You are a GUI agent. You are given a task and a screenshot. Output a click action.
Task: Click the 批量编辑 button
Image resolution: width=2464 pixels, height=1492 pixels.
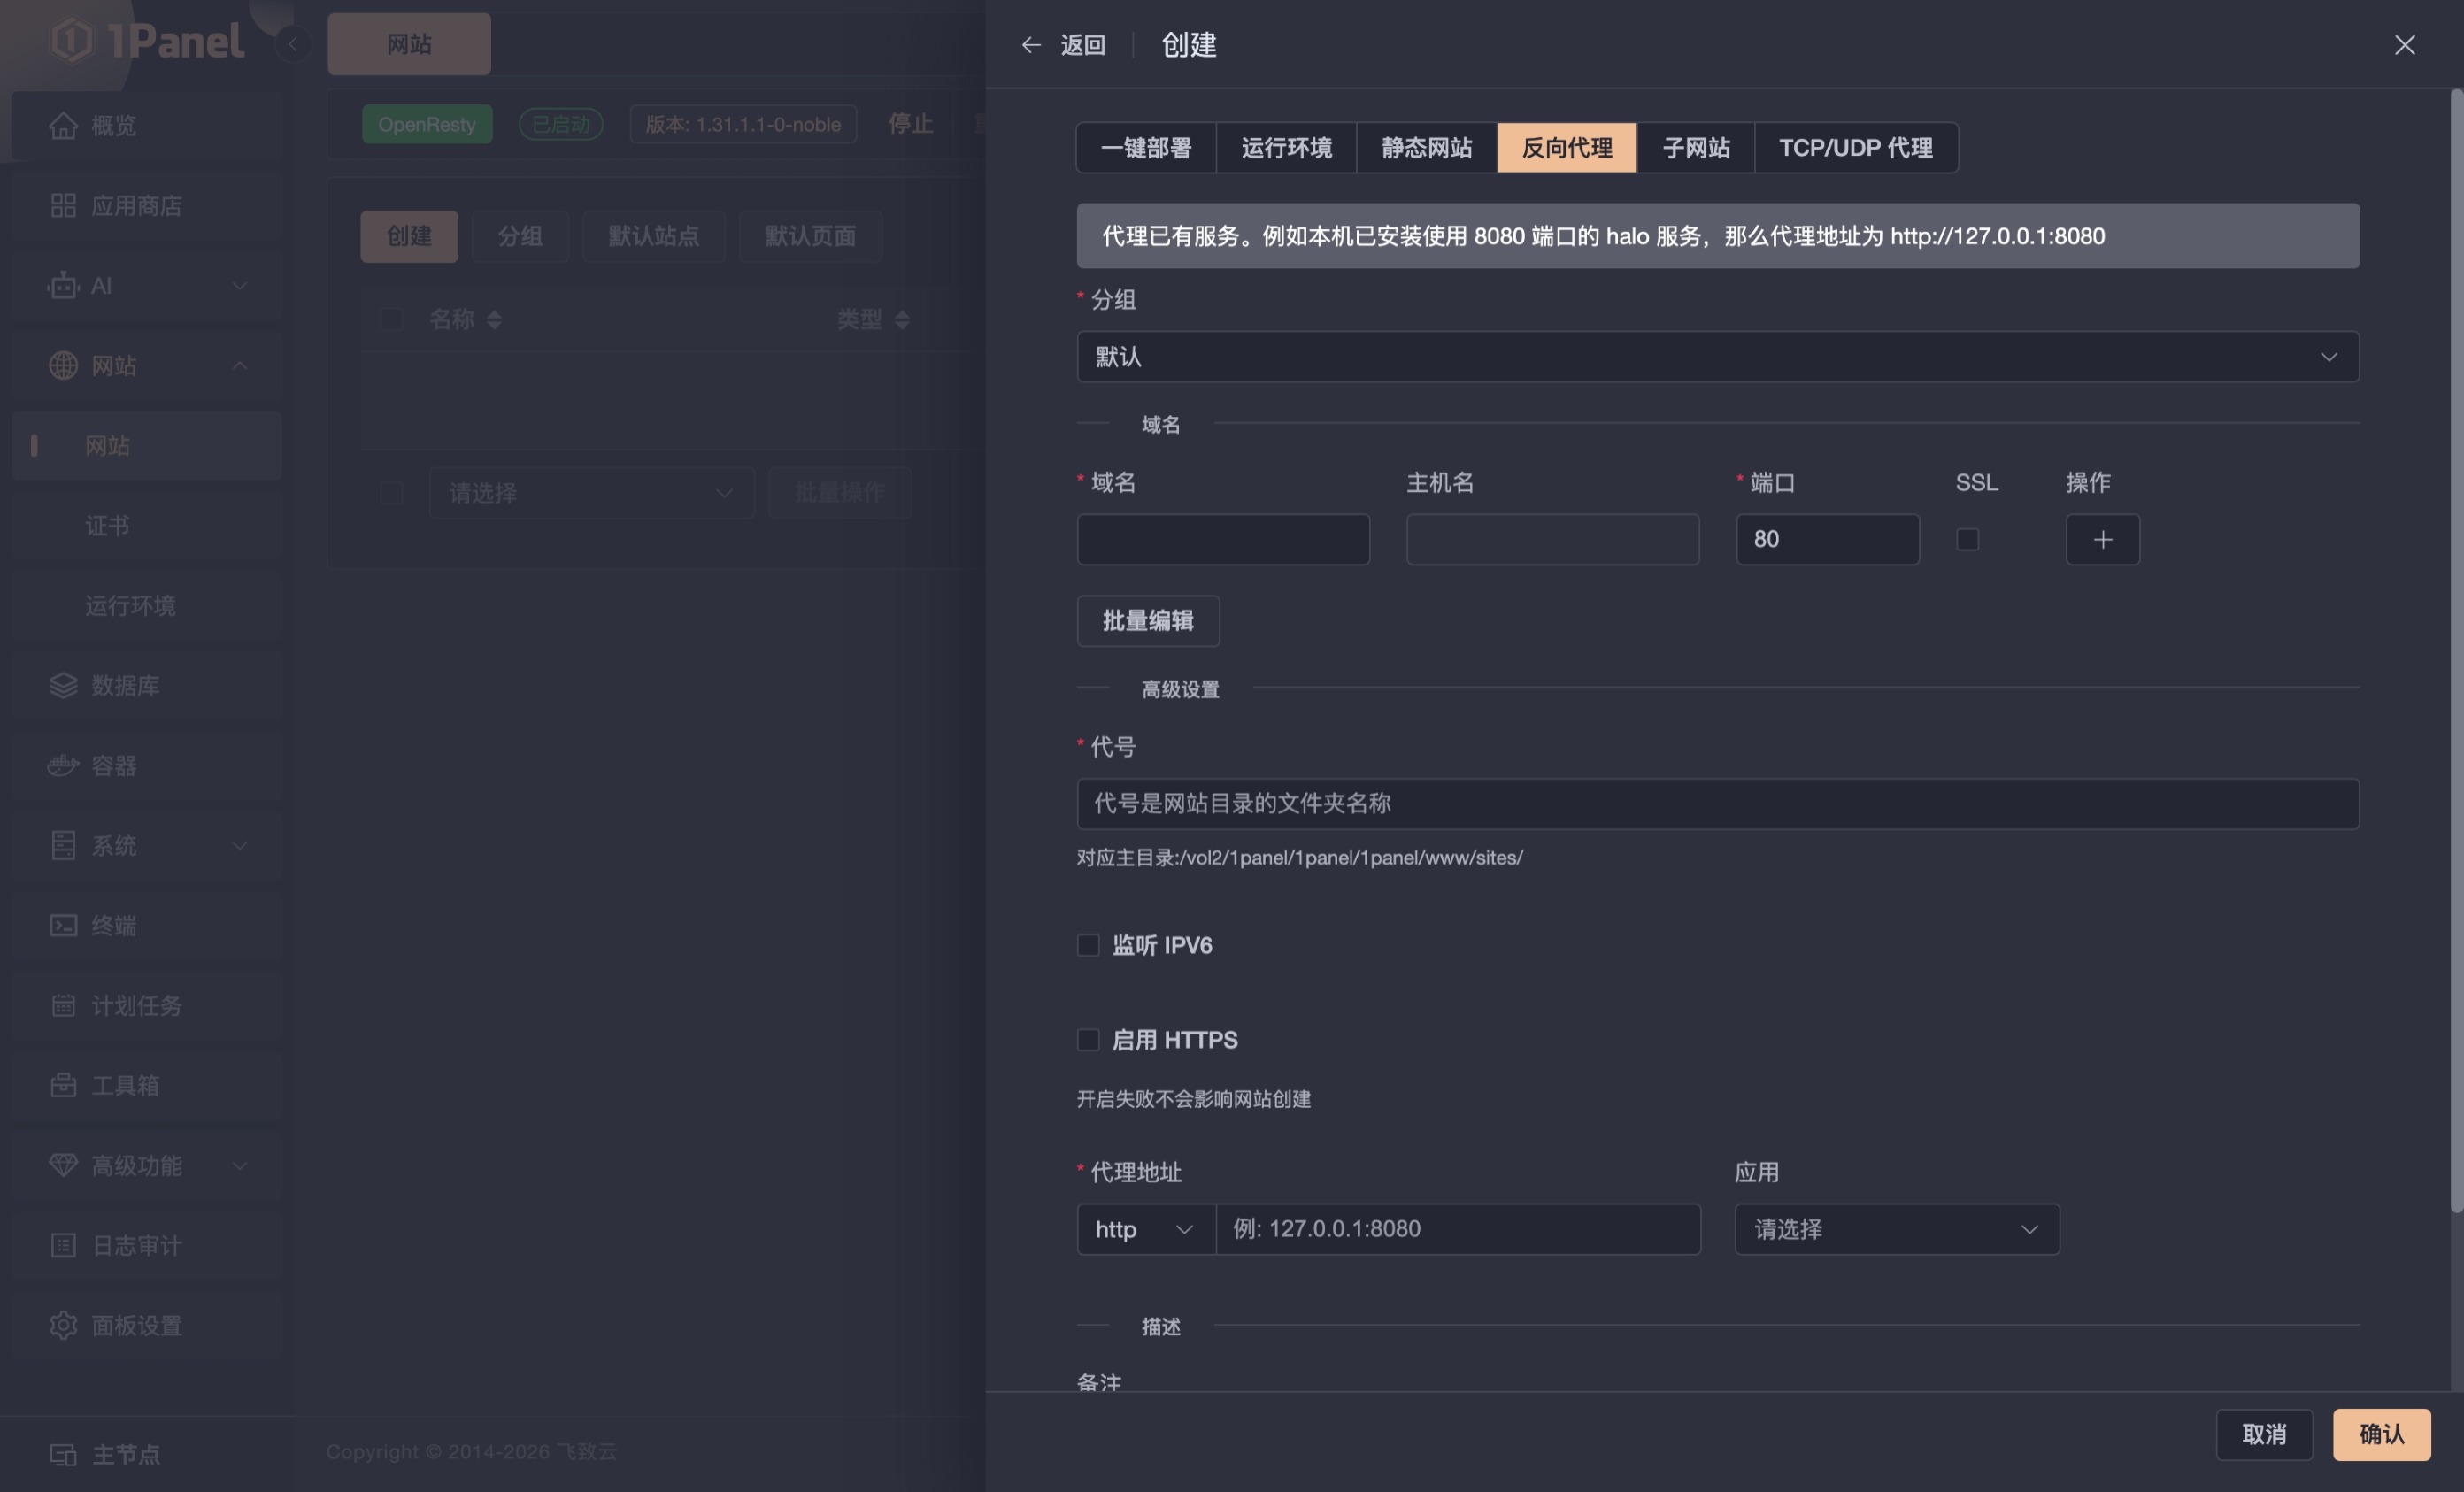tap(1148, 621)
